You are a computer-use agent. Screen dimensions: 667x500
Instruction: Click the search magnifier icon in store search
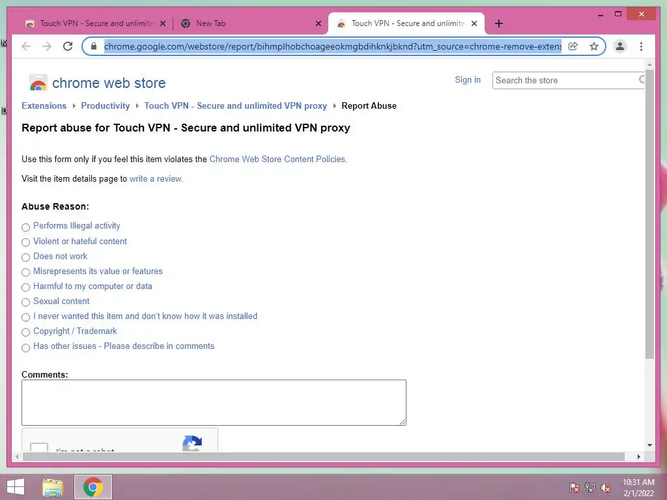(x=642, y=79)
